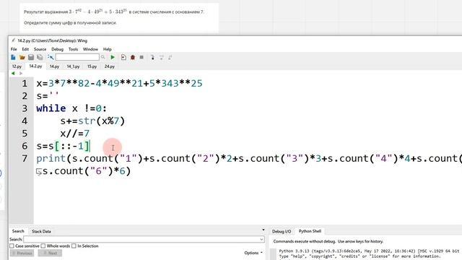Open the Options dropdown in Search panel
Screen dimensions: 462x260
coord(253,253)
